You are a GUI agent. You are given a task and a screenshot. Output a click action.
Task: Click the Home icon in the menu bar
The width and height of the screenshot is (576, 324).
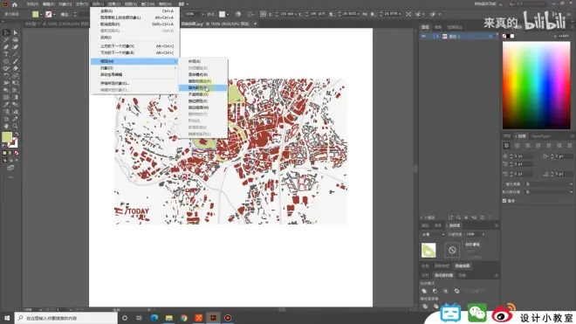click(15, 4)
